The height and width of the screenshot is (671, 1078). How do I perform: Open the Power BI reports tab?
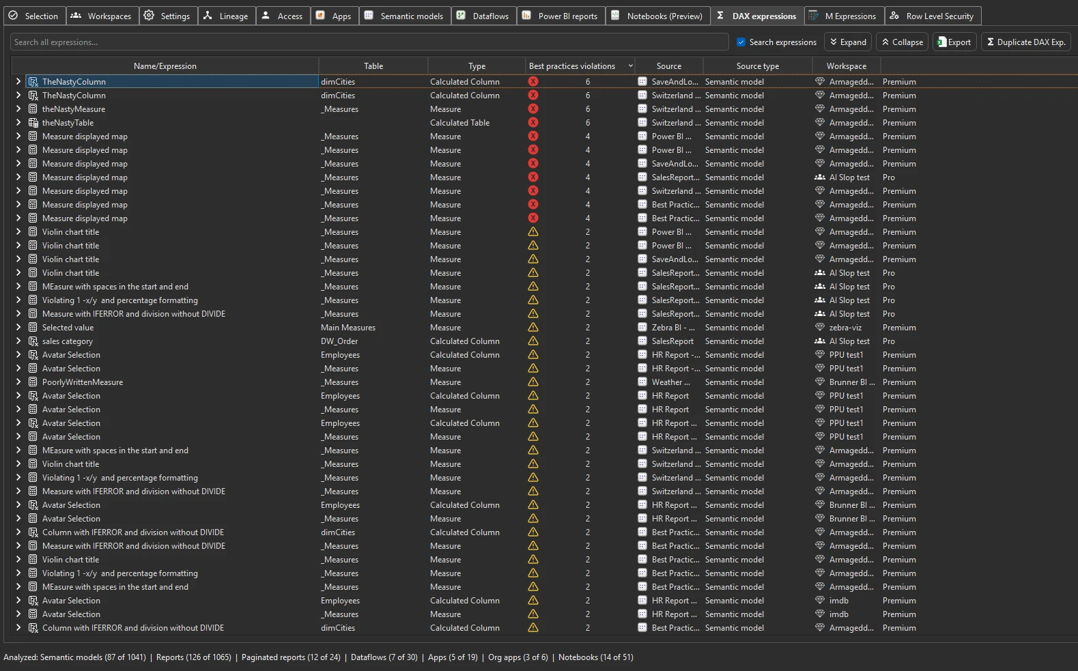pyautogui.click(x=561, y=16)
